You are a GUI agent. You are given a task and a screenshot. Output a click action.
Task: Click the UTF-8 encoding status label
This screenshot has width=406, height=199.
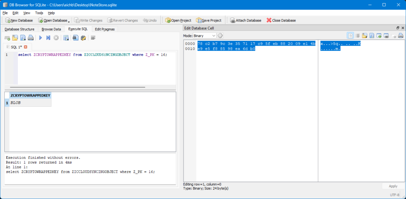395,195
